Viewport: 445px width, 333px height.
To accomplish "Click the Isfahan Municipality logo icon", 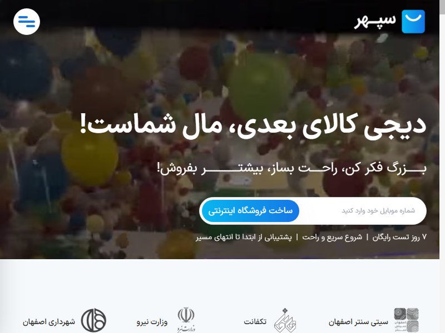I will 93,320.
